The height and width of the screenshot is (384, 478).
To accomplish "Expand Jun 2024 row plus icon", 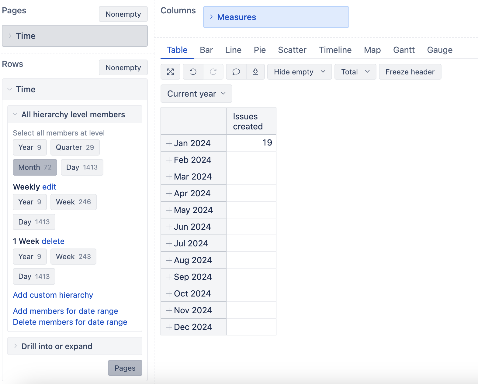I will pos(169,227).
